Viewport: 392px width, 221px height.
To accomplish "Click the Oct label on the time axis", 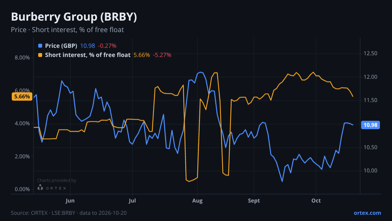I will [x=316, y=200].
